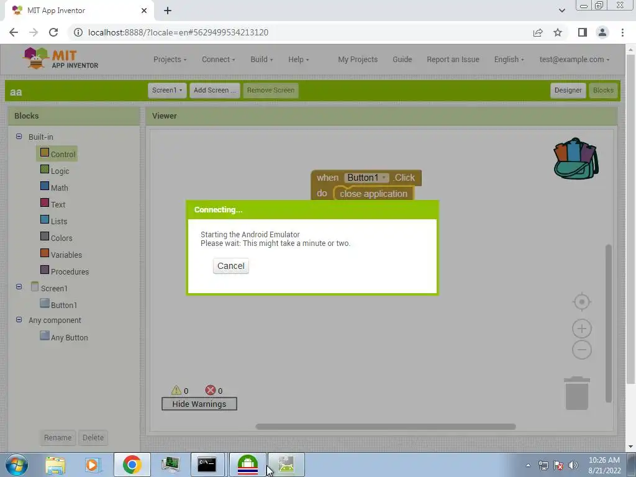Select the Text blocks category
Viewport: 636px width, 477px height.
[53, 204]
